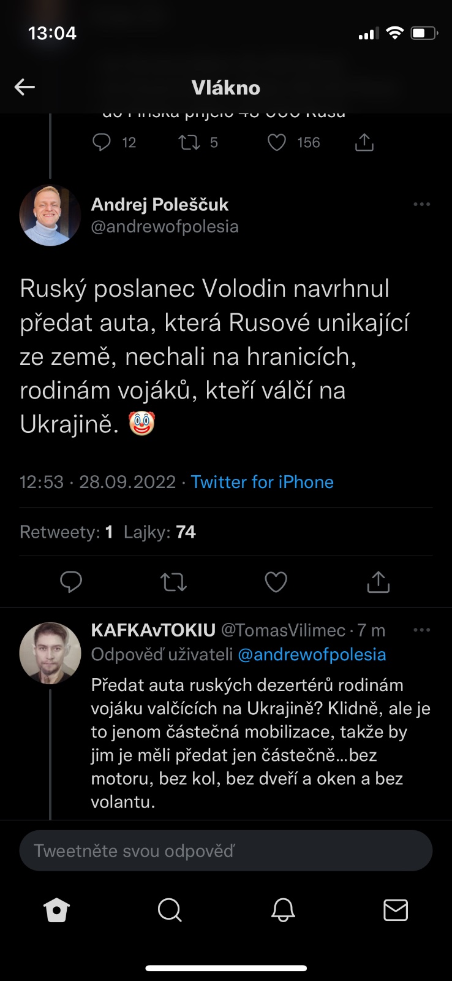The image size is (452, 981).
Task: Open the @andrewofpolesia mention link in reply
Action: tap(312, 654)
